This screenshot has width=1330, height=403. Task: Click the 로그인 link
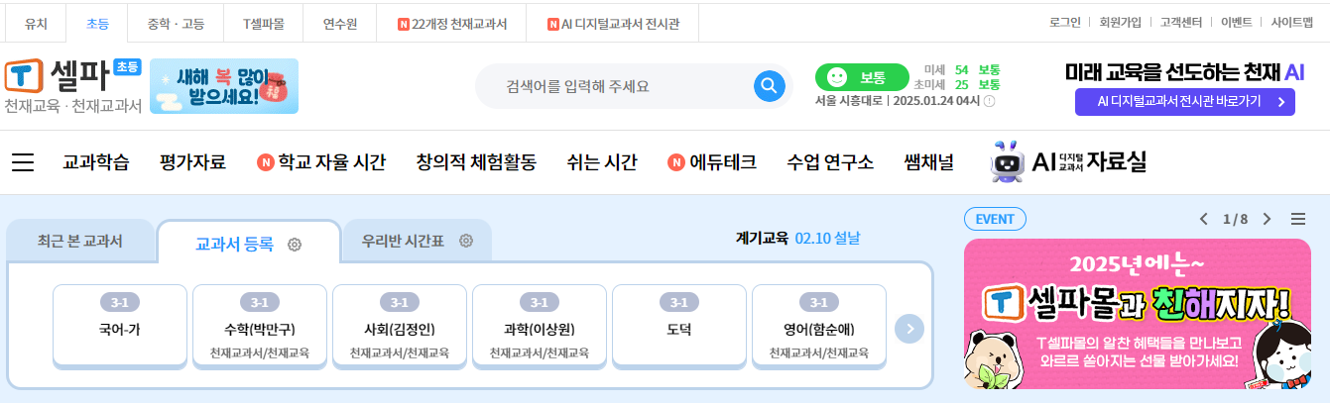1065,22
